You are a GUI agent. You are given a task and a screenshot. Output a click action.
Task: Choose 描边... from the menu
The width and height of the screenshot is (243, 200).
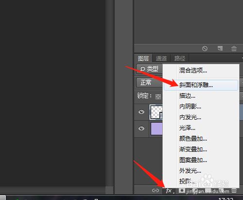pos(201,96)
